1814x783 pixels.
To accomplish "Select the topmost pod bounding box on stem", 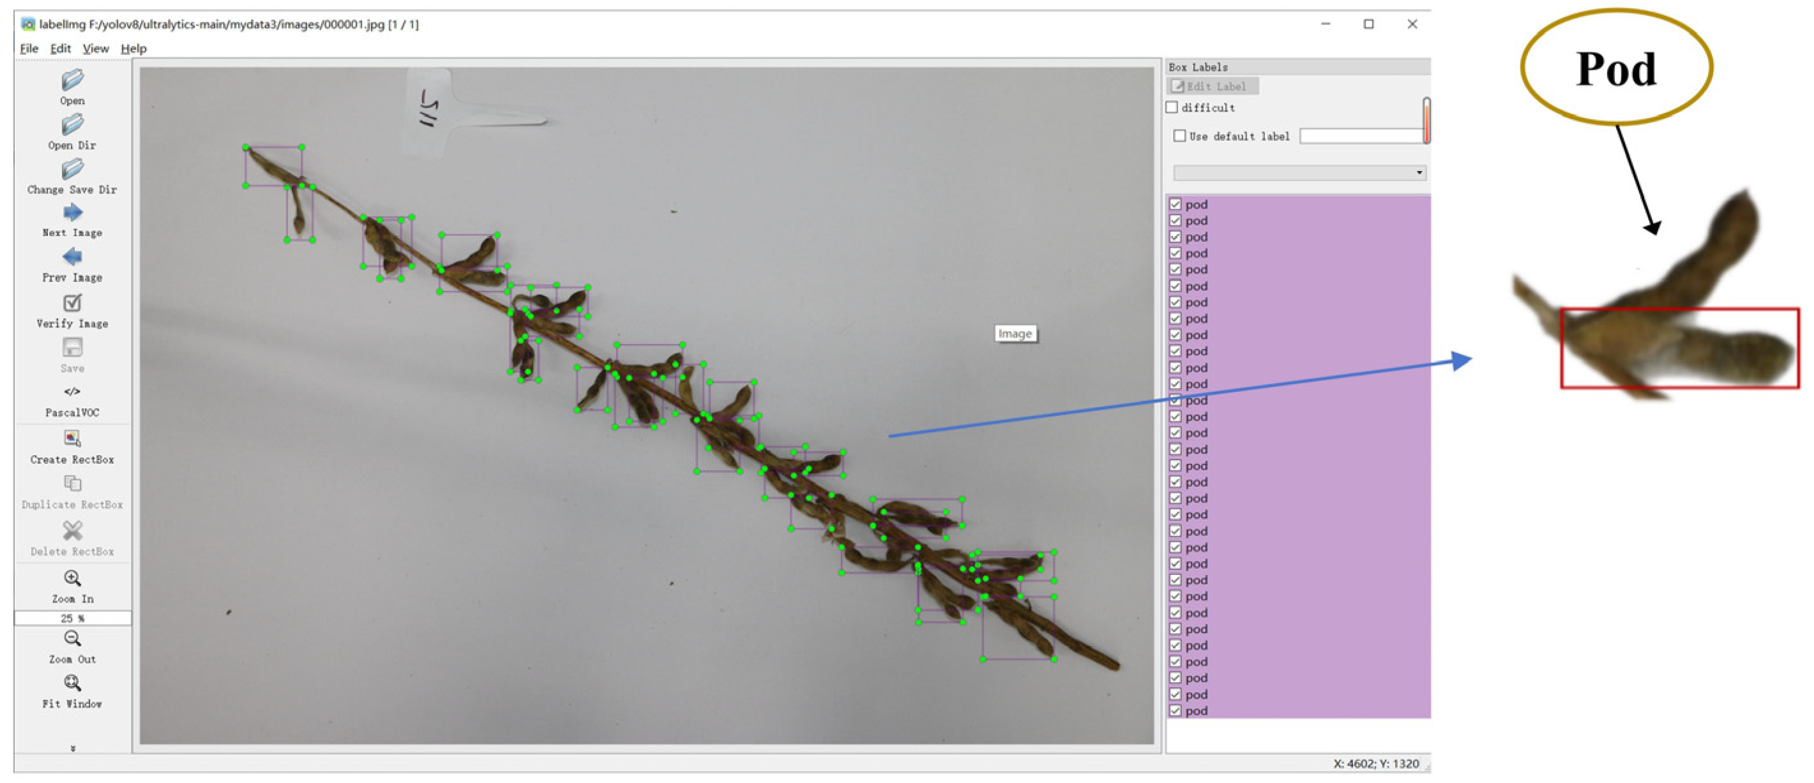I will pyautogui.click(x=273, y=167).
